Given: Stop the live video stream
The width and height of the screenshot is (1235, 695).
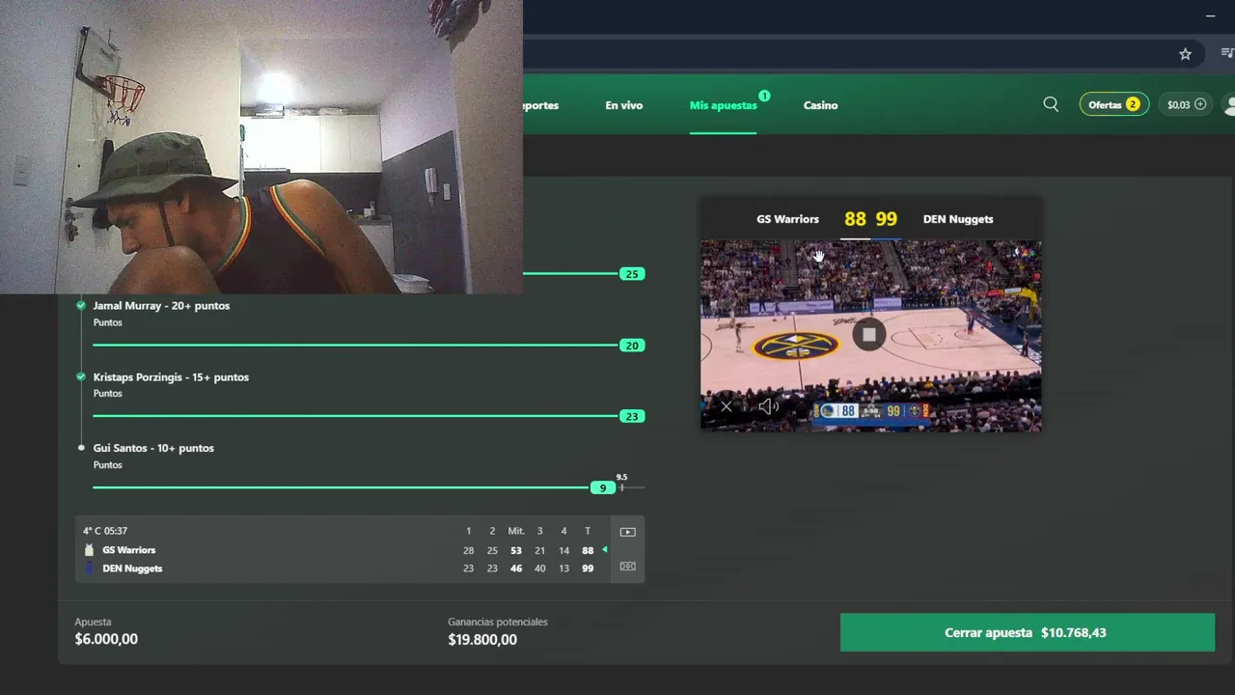Looking at the screenshot, I should click(x=868, y=334).
